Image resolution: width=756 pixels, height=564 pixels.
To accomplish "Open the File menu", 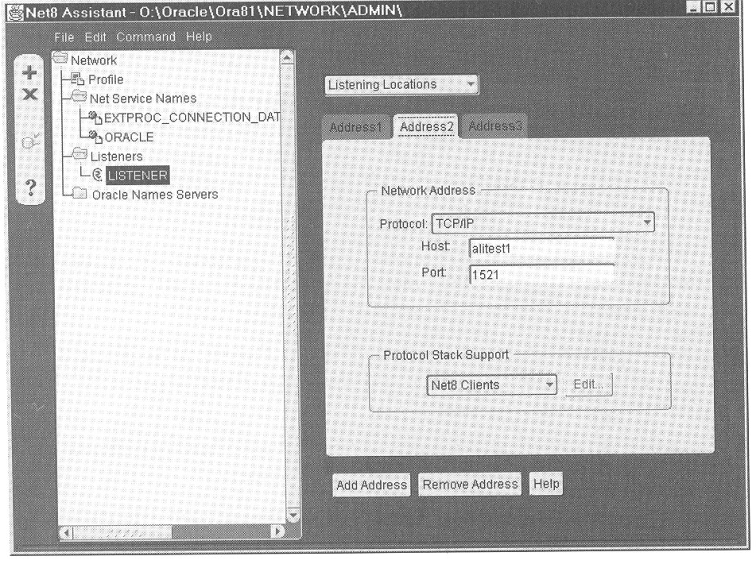I will point(66,37).
